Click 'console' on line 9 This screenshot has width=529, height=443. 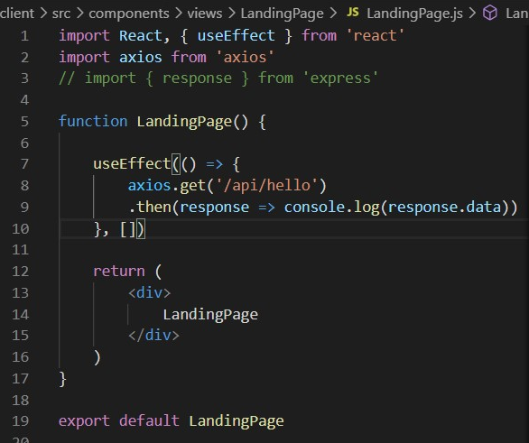pyautogui.click(x=314, y=207)
